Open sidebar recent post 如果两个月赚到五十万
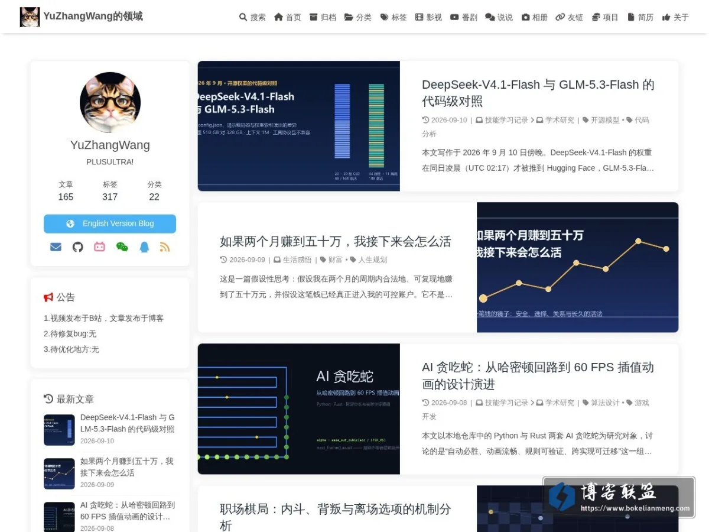 click(128, 467)
